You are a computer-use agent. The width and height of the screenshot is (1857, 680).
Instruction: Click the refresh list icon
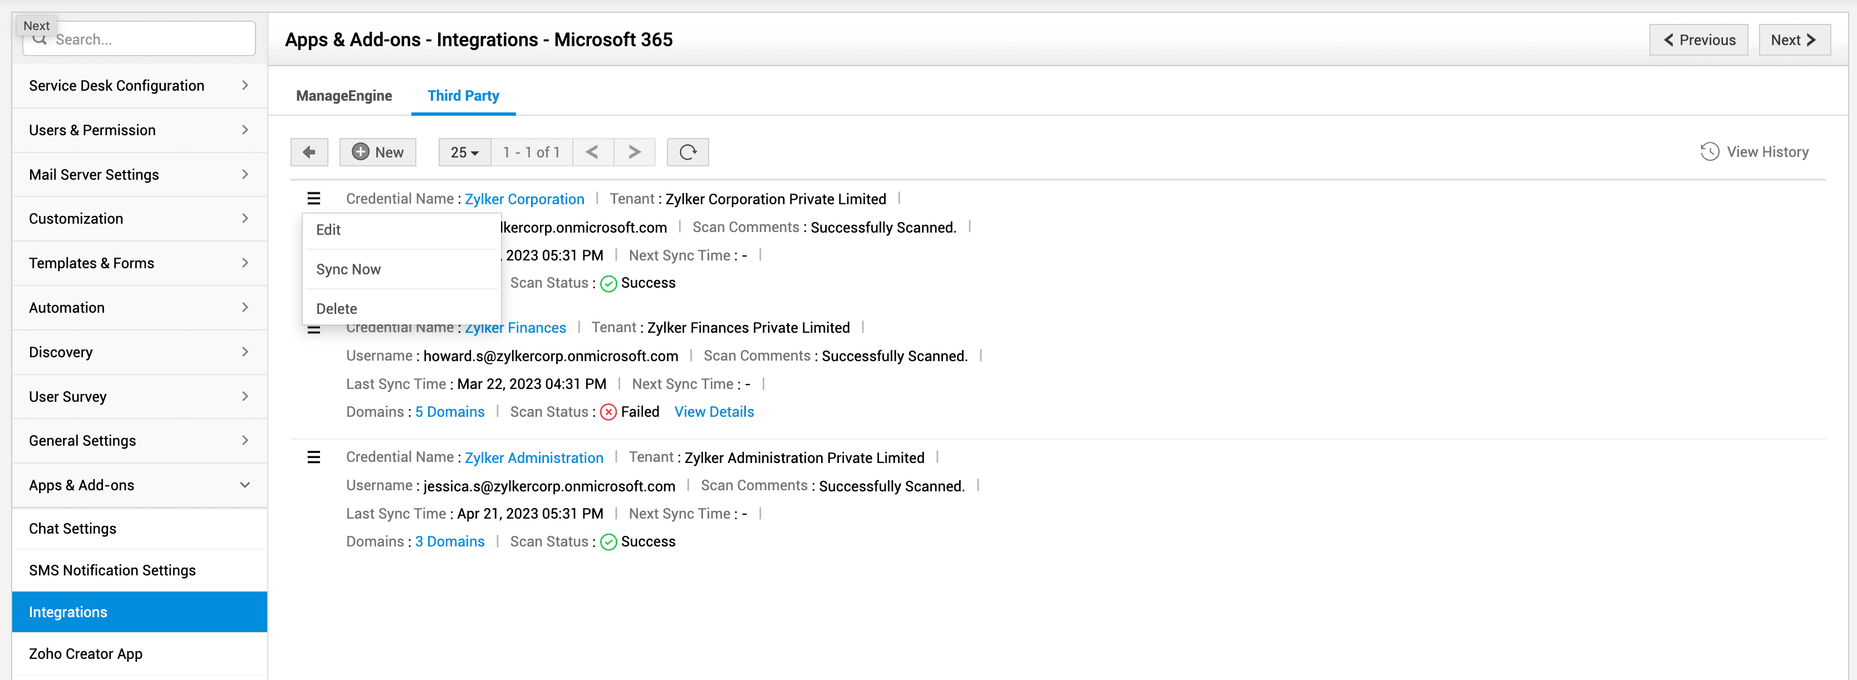coord(687,152)
